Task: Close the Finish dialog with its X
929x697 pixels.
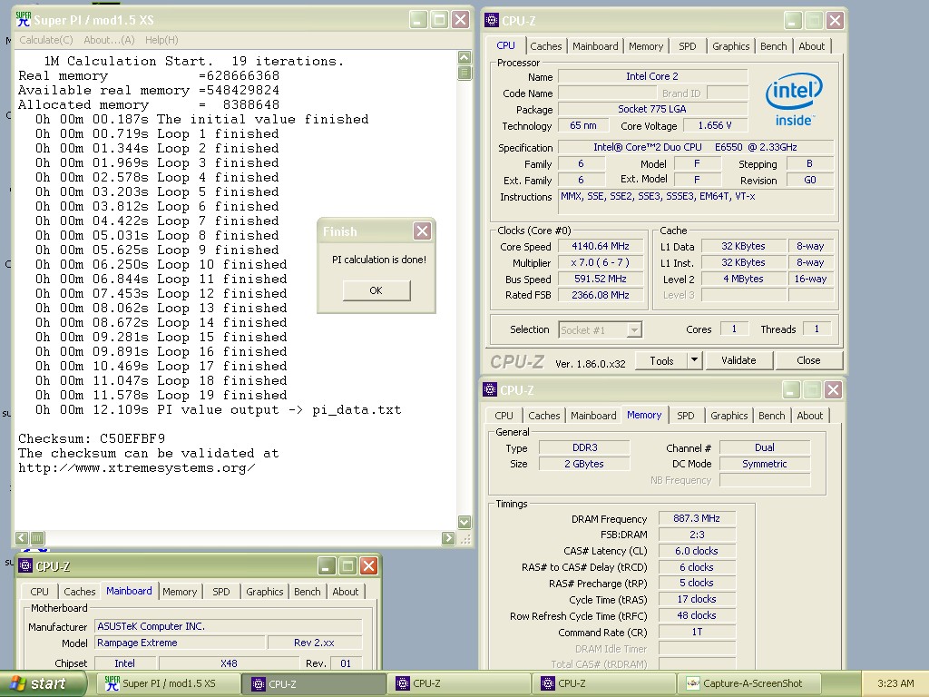Action: coord(422,231)
